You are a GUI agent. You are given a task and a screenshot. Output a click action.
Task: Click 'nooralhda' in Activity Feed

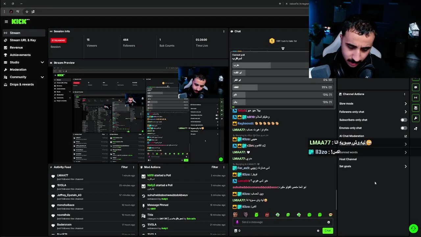[x=63, y=215]
